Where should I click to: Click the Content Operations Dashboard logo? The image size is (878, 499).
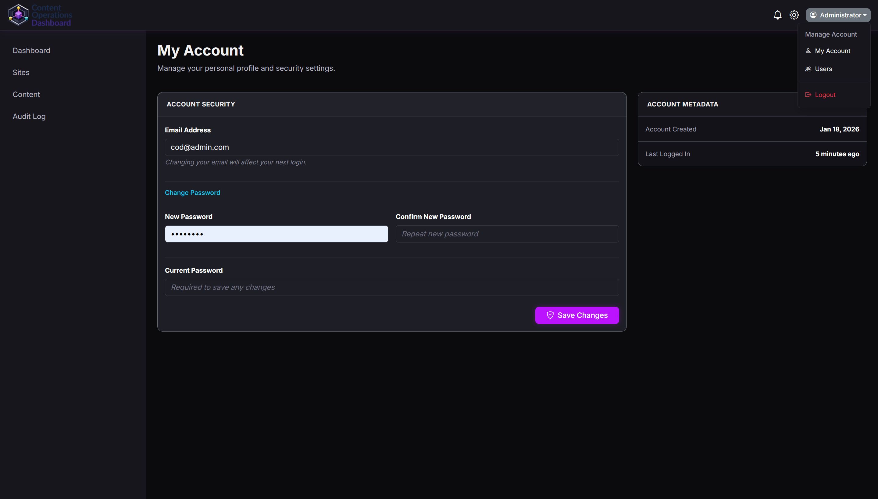coord(40,15)
